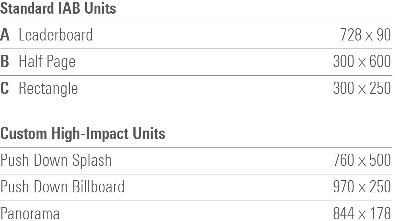Select the 300 x 600 dimension
Screen dimensions: 395x221
click(x=362, y=62)
